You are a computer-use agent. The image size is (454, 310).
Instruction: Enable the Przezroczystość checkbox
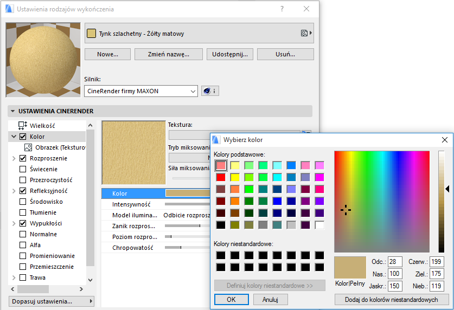coord(23,180)
